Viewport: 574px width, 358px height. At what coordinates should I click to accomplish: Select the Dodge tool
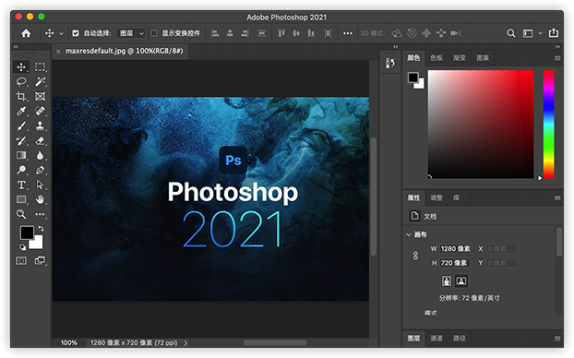21,170
